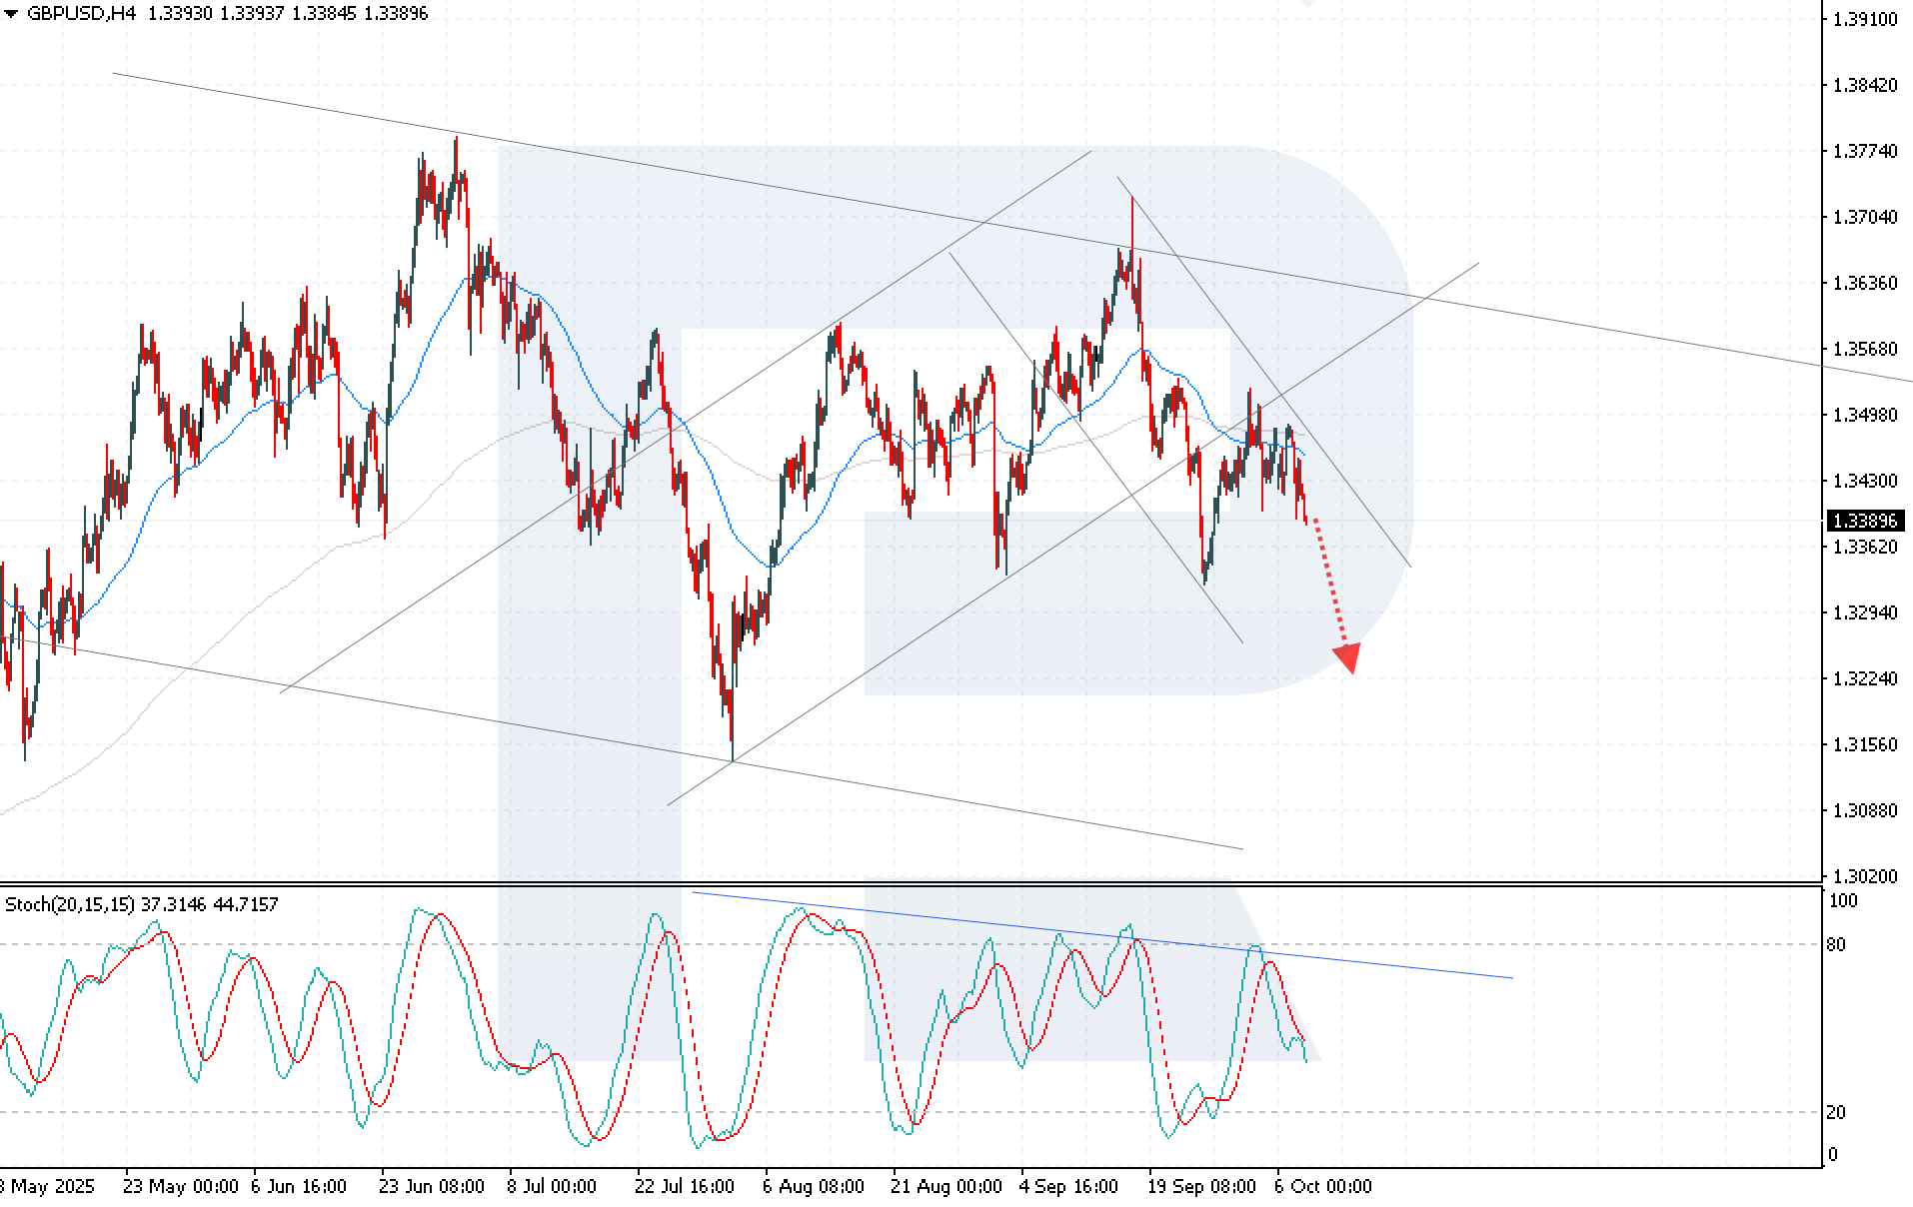
Task: Click the current price tag 1.33896
Action: [x=1865, y=521]
